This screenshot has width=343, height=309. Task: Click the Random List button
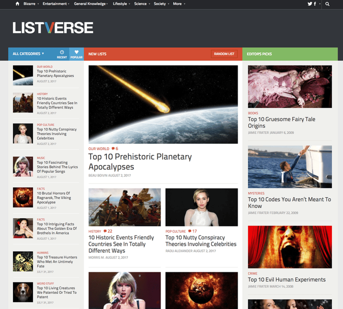(224, 54)
